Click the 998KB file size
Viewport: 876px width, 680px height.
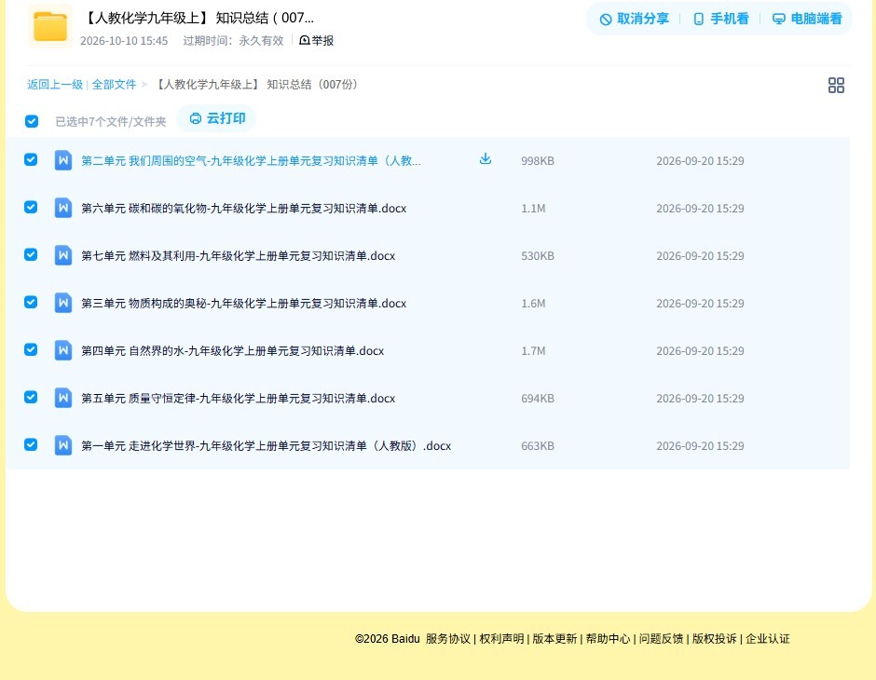538,161
